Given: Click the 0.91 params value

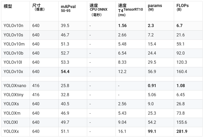Looking at the screenshot, I should point(152,86).
